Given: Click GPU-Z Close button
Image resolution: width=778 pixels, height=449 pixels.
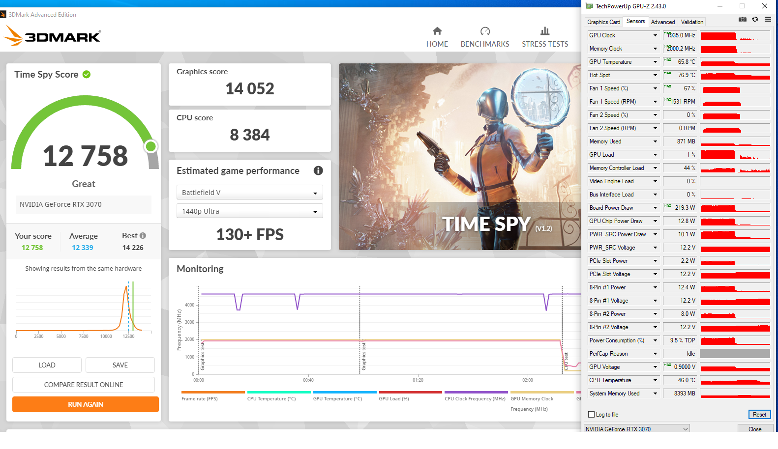Looking at the screenshot, I should pyautogui.click(x=755, y=429).
